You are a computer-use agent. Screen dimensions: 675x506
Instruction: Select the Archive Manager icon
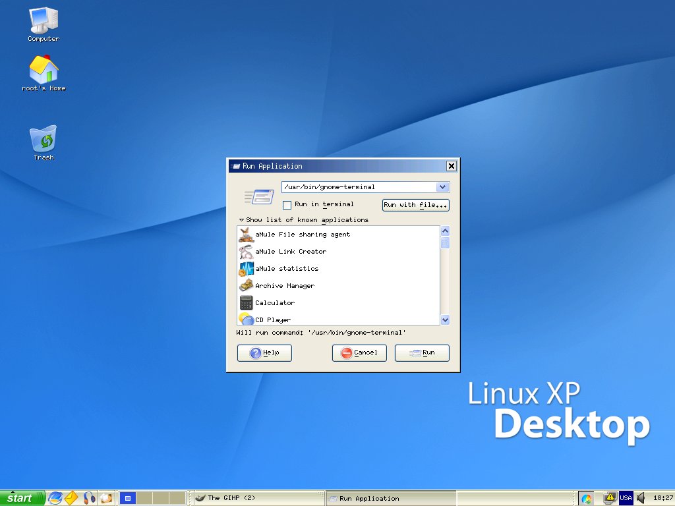[246, 286]
